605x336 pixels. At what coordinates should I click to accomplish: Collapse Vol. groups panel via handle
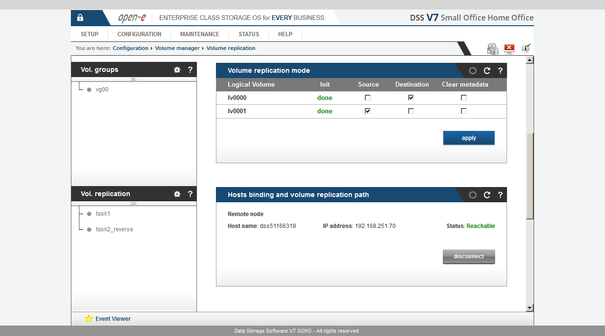click(134, 79)
